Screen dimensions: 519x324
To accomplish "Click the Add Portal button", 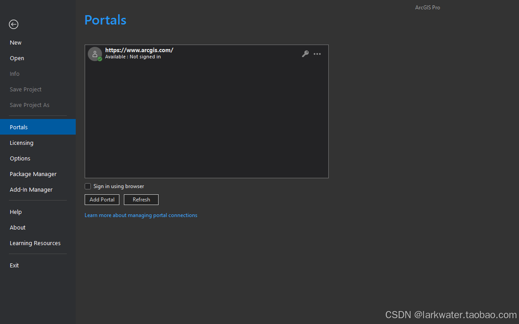I will 102,199.
